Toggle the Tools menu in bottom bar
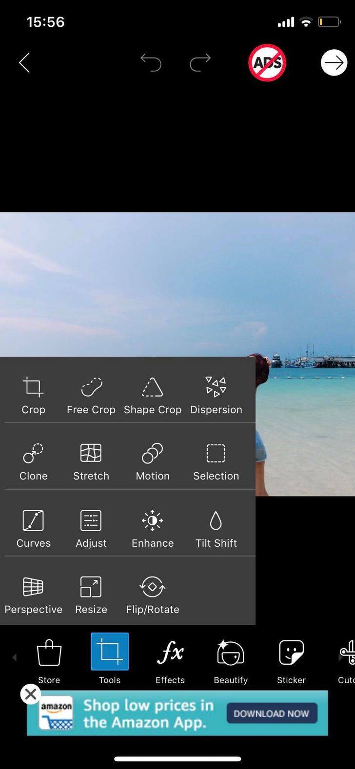This screenshot has height=769, width=355. coord(110,658)
